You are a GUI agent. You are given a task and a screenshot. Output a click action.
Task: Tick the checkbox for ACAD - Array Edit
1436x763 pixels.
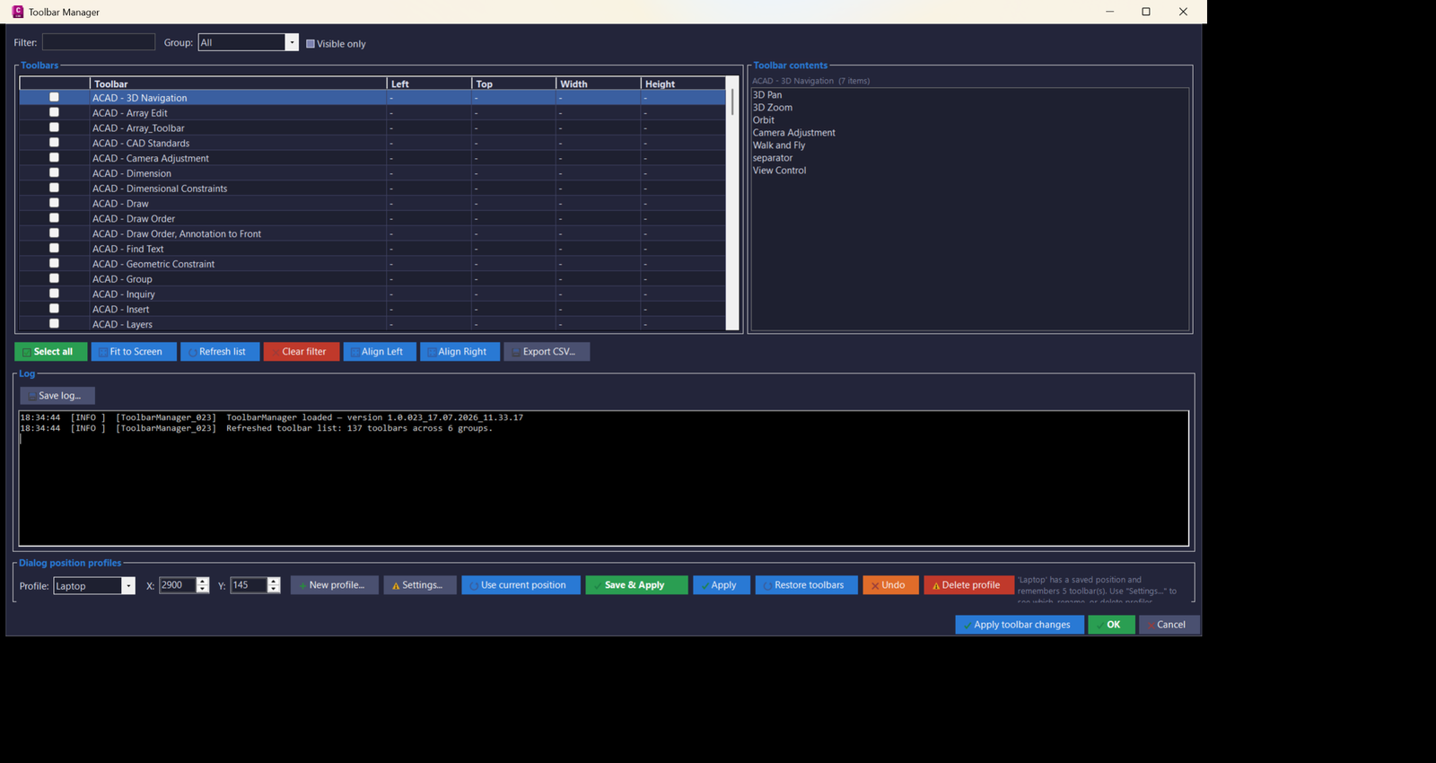click(x=54, y=112)
